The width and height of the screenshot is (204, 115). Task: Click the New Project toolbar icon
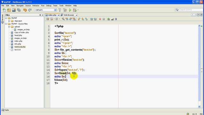pyautogui.click(x=9, y=10)
